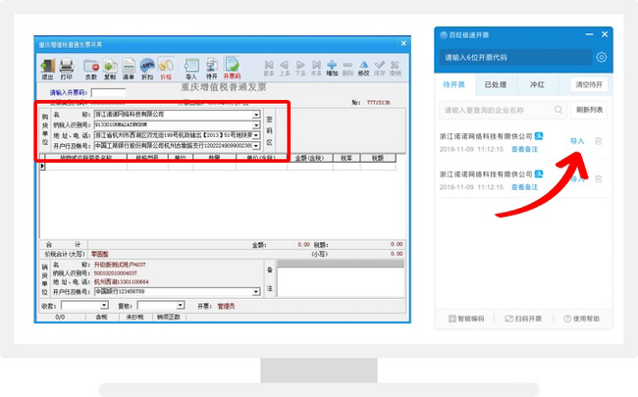
Task: Expand the 名称 buyer name dropdown
Action: click(256, 115)
